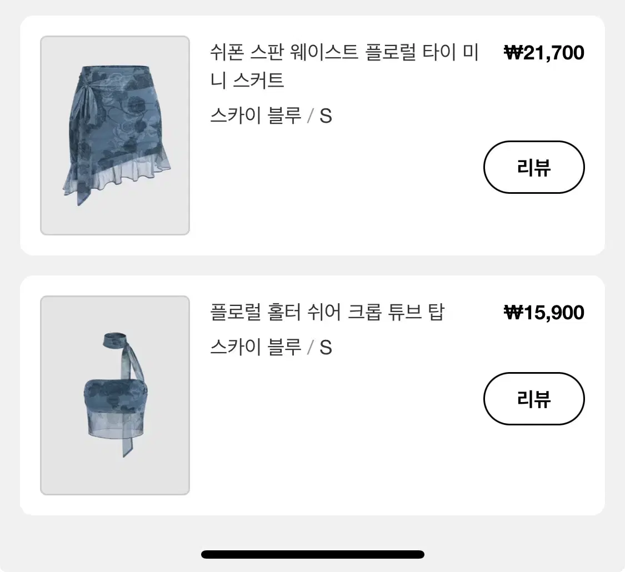Click the S size label of the skirt

(x=326, y=116)
